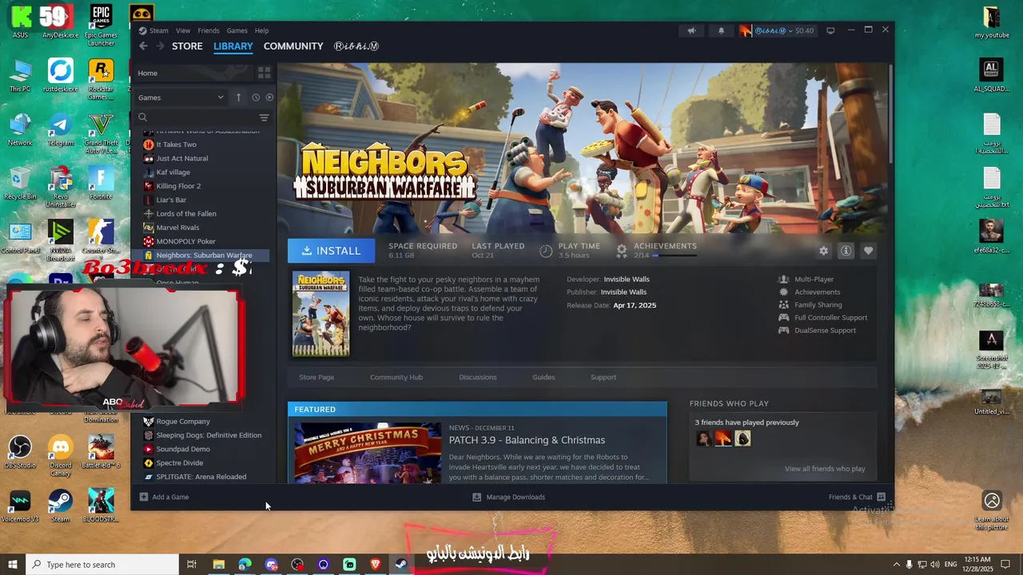Open the notifications bell in Steam
The image size is (1023, 575).
point(721,30)
